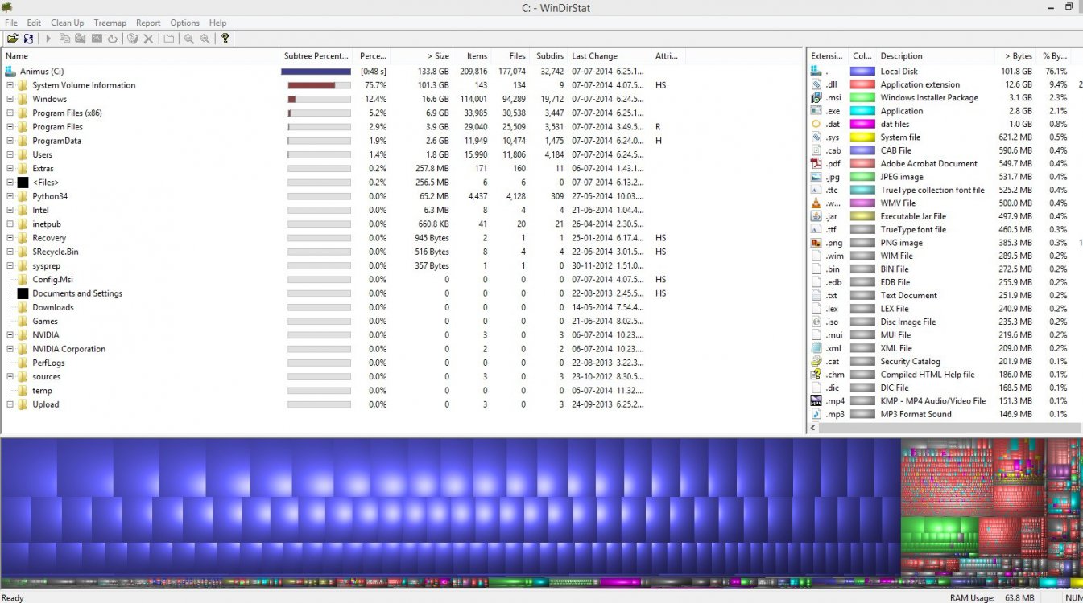Expand the $Recycle.Bin folder node
The height and width of the screenshot is (603, 1083).
(10, 252)
